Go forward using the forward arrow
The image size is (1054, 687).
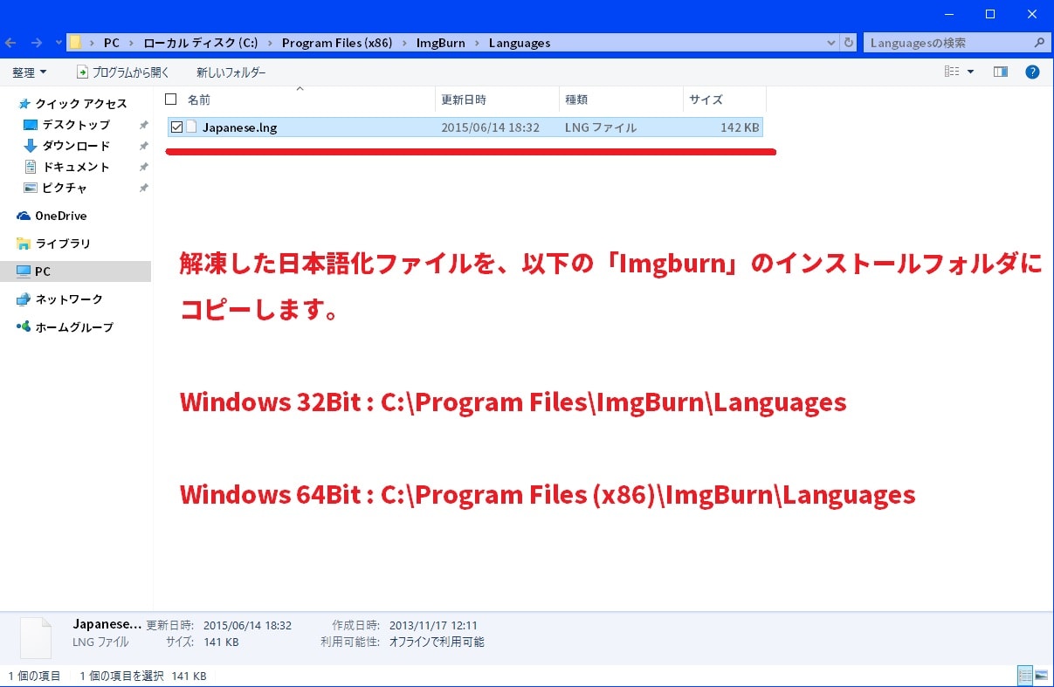(x=37, y=43)
